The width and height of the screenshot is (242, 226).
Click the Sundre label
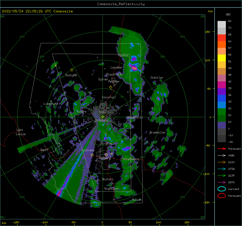pyautogui.click(x=81, y=112)
